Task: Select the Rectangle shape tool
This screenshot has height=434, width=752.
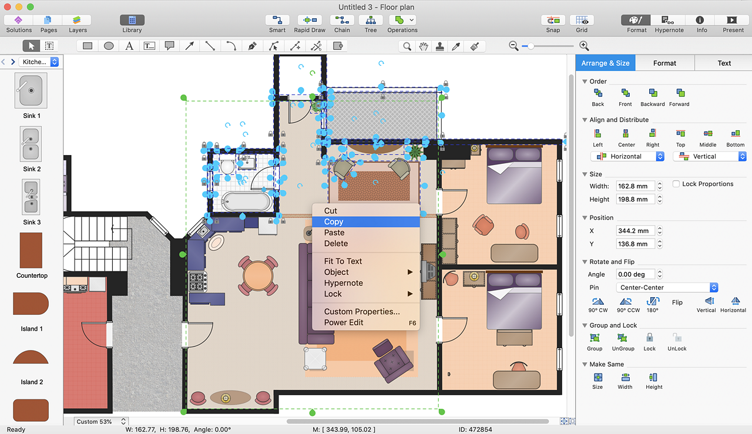Action: pyautogui.click(x=88, y=46)
